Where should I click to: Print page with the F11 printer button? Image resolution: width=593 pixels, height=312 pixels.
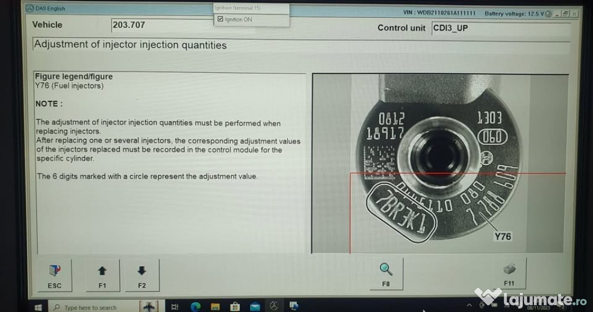[x=508, y=273]
